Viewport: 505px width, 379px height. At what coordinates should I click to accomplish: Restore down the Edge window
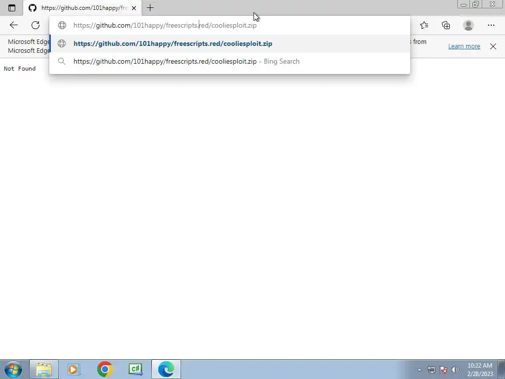[476, 4]
